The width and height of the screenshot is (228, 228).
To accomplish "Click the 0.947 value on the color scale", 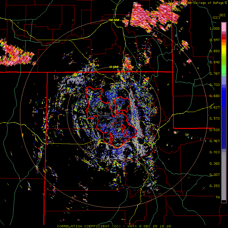I will [215, 40].
